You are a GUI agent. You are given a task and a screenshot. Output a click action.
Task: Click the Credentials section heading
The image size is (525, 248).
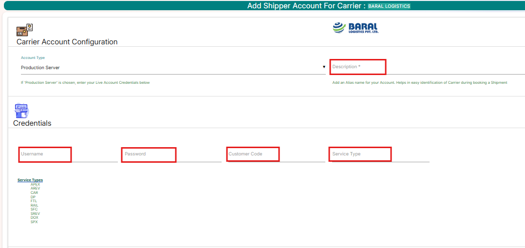pos(32,123)
